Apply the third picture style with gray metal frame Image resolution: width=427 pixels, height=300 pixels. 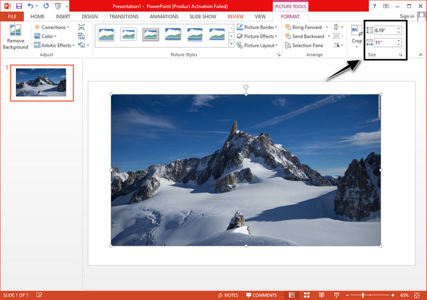[x=151, y=34]
